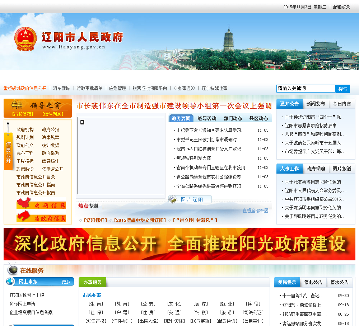Open 市政府信息公开目录
The width and height of the screenshot is (359, 326).
pyautogui.click(x=36, y=177)
